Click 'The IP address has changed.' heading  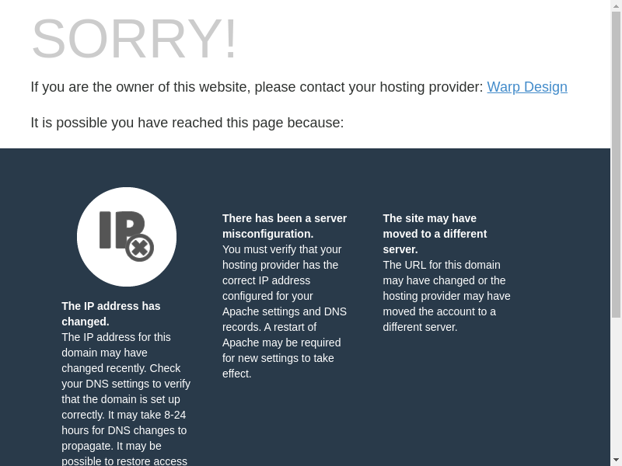(111, 314)
